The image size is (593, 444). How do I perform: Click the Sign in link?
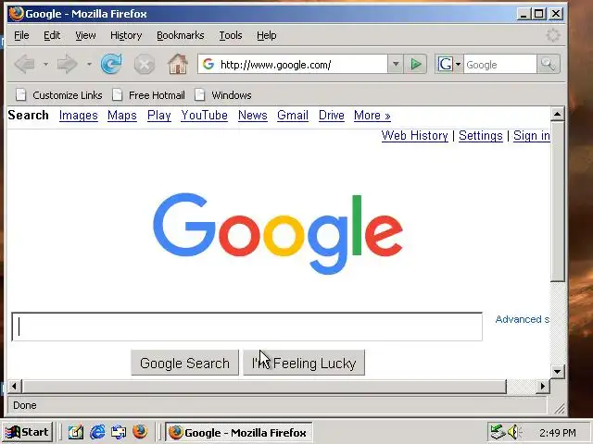[x=531, y=136]
